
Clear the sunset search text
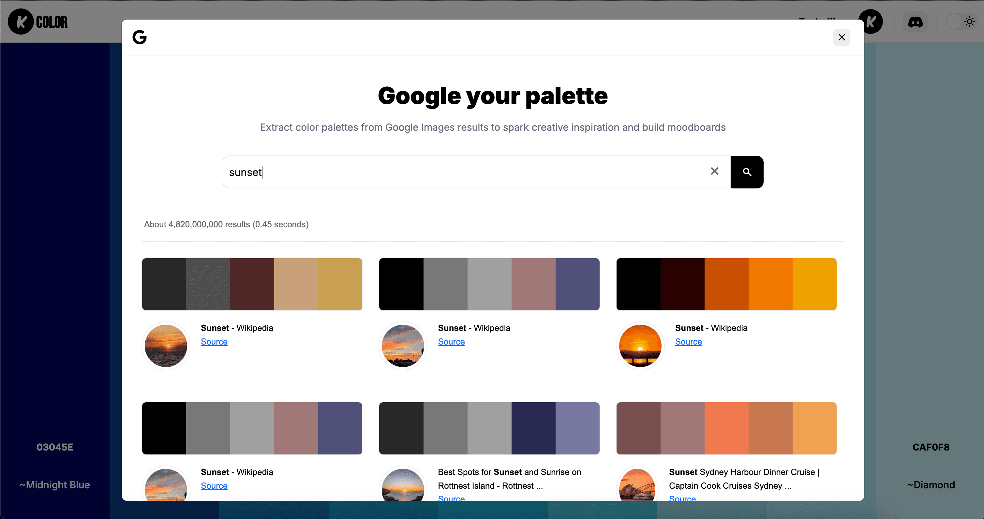[714, 171]
